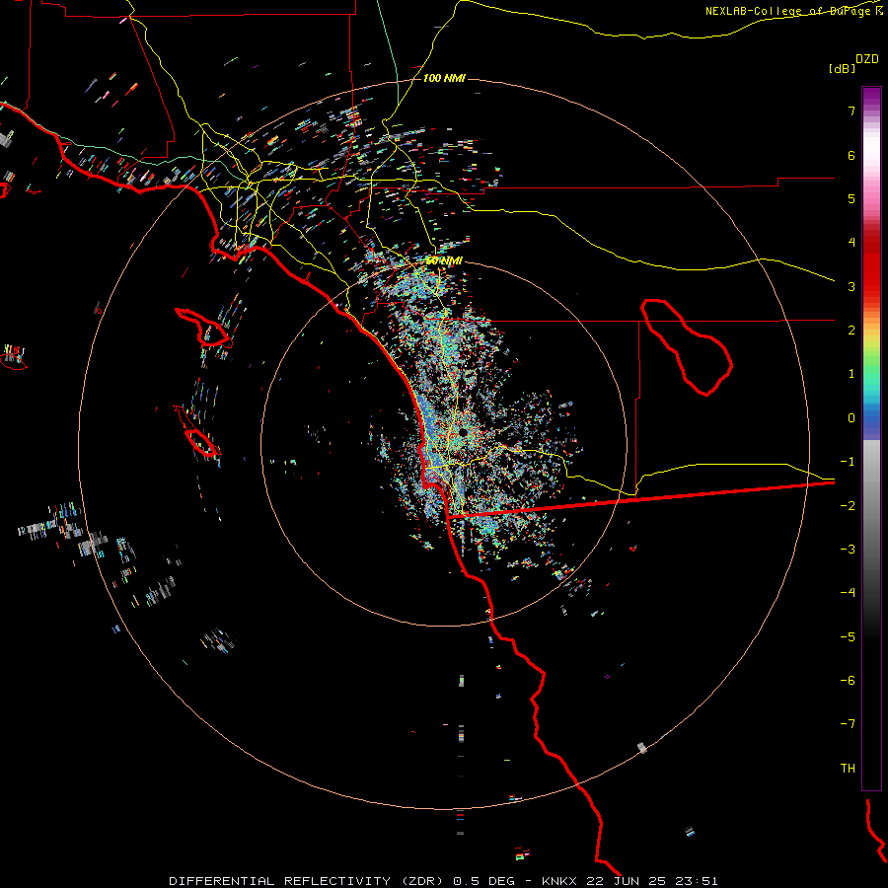
Task: Click the -1 dB scale tick label
Action: click(848, 462)
